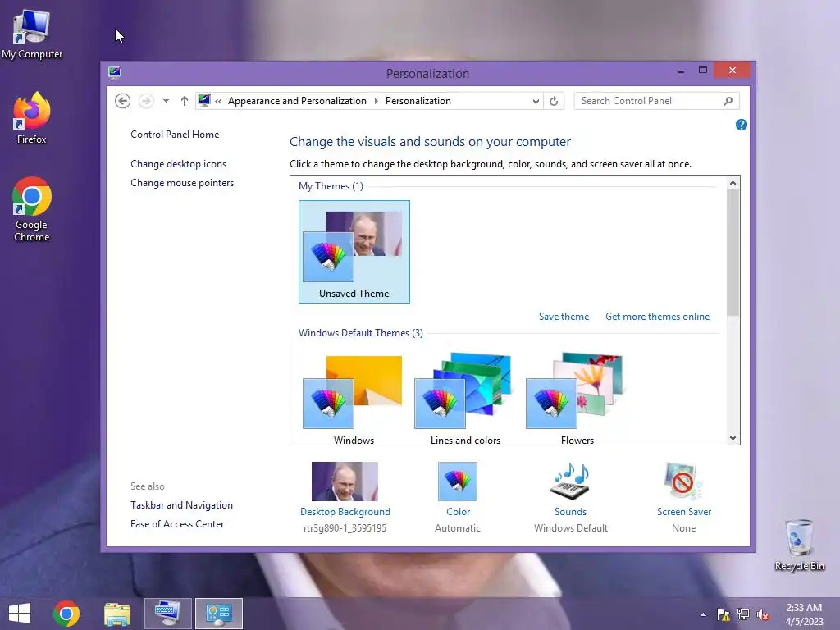Image resolution: width=840 pixels, height=630 pixels.
Task: Click the theme list scrollbar thumb
Action: pos(733,253)
